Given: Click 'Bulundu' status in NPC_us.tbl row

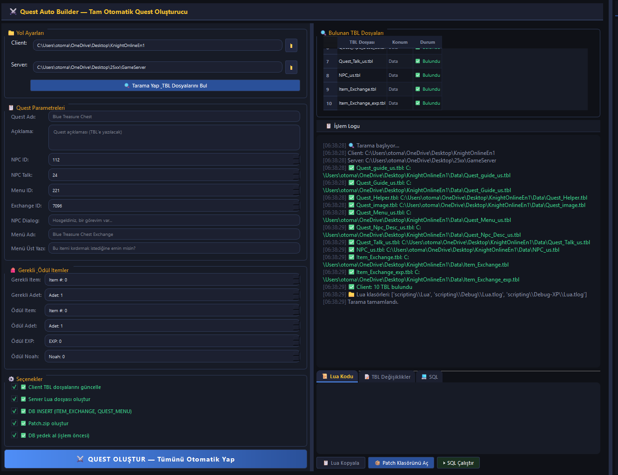Looking at the screenshot, I should pyautogui.click(x=427, y=75).
